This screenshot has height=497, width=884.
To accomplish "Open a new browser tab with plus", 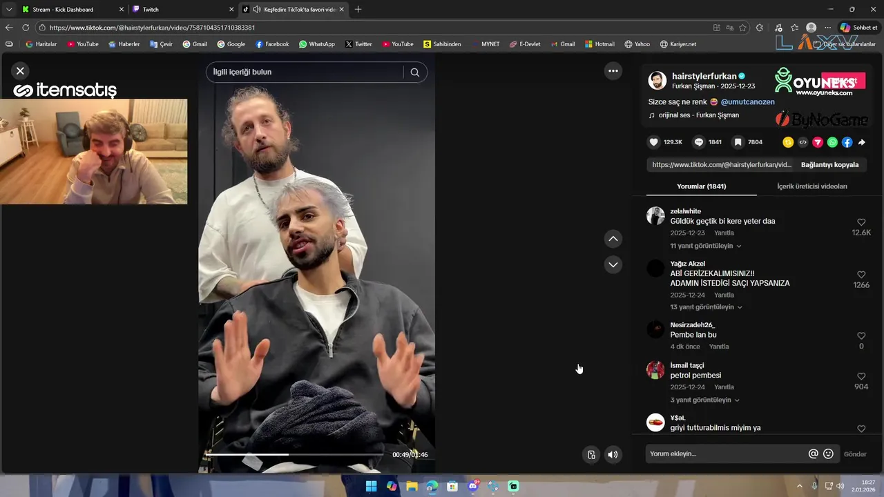I will point(358,10).
